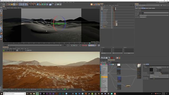Click Make Editable icon in left sidebar
Screen dimensions: 169x95
1,7
